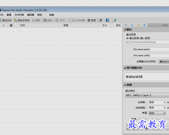Open the dropdown arrow next to 执行

click(69, 21)
